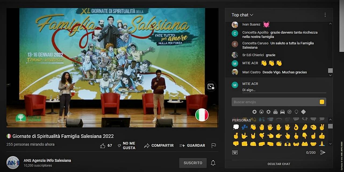Choose the Vulcan salute emoji
Viewport: 344px width, 172px height.
pos(287,127)
